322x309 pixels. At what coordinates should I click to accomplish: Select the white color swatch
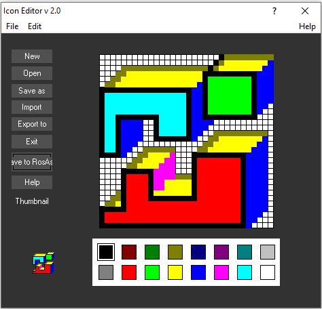268,272
